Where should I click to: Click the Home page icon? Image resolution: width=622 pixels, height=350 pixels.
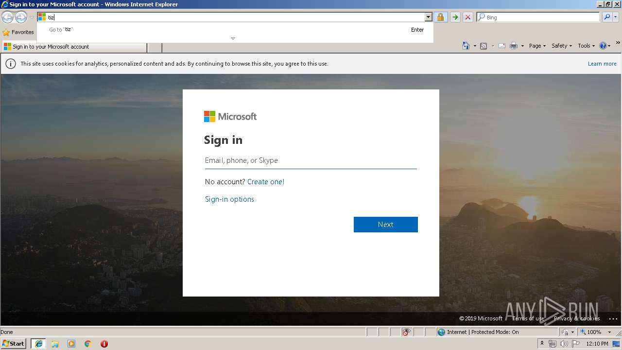(x=466, y=46)
